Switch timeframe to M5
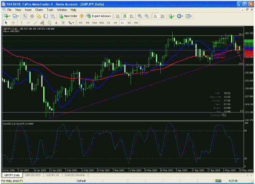 (88, 23)
